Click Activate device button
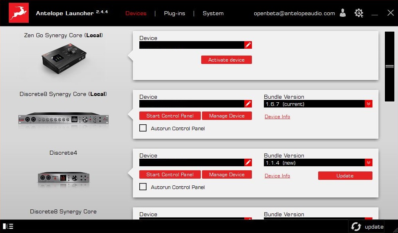The width and height of the screenshot is (398, 233). (226, 60)
